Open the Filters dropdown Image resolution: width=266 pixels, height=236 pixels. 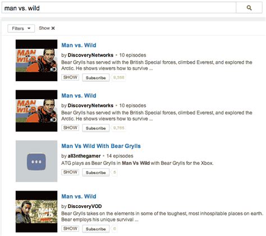click(x=21, y=29)
